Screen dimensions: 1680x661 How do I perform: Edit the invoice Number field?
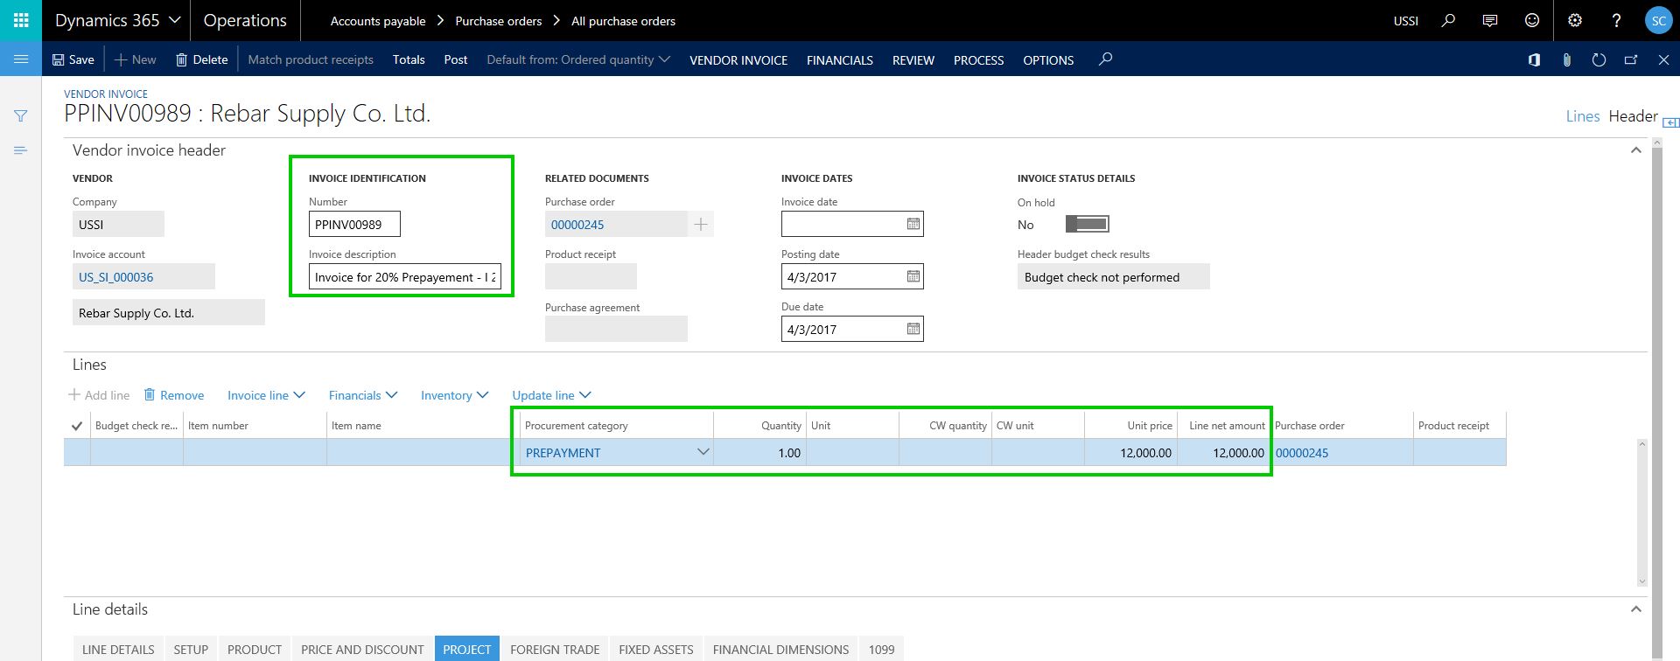[x=354, y=224]
